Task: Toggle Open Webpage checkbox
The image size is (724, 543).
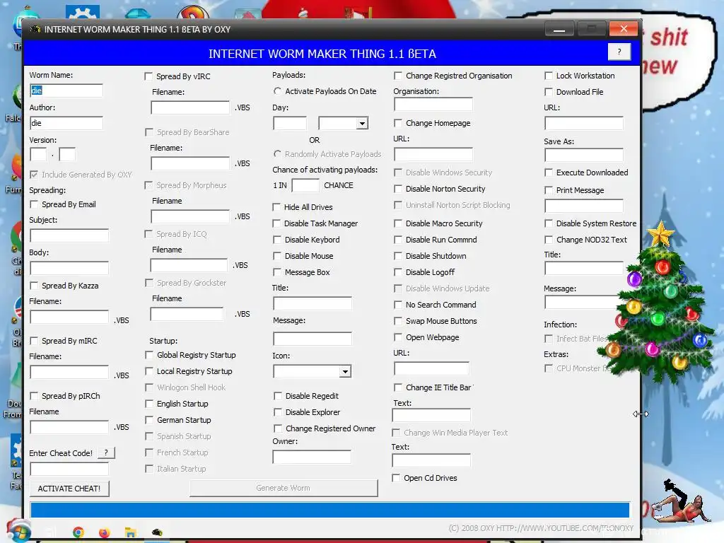Action: 397,337
